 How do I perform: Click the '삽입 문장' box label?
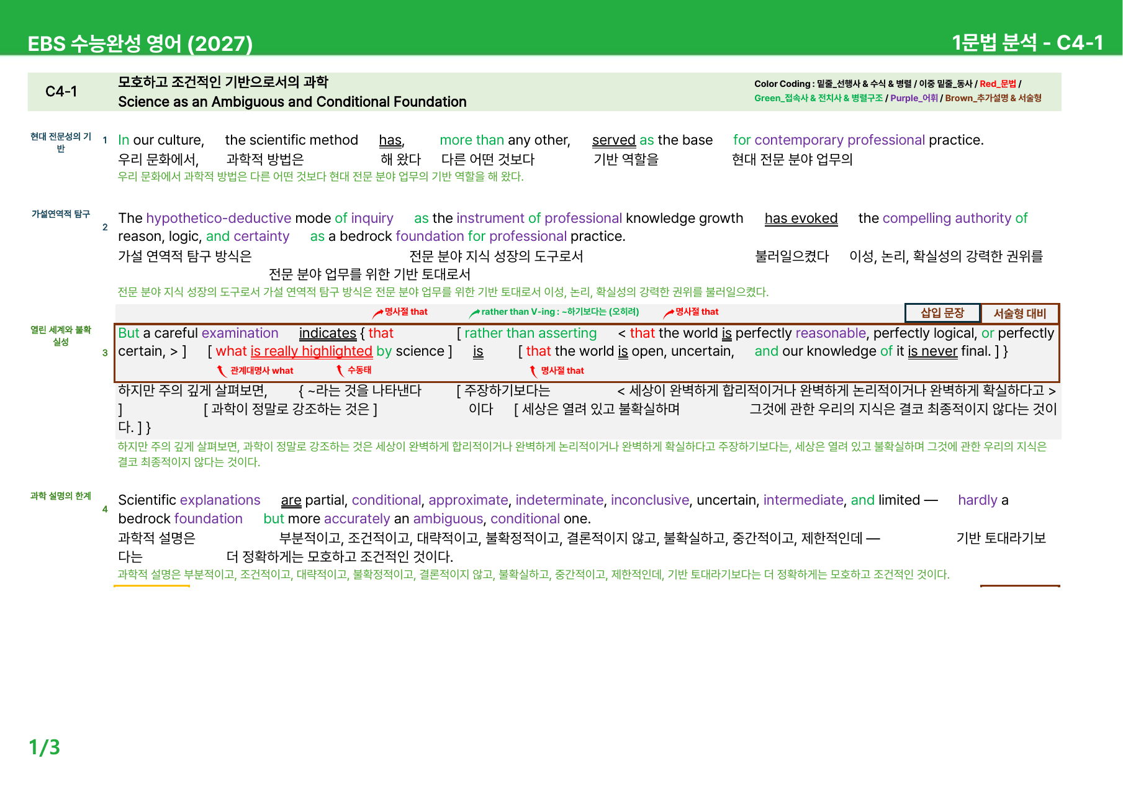(942, 313)
